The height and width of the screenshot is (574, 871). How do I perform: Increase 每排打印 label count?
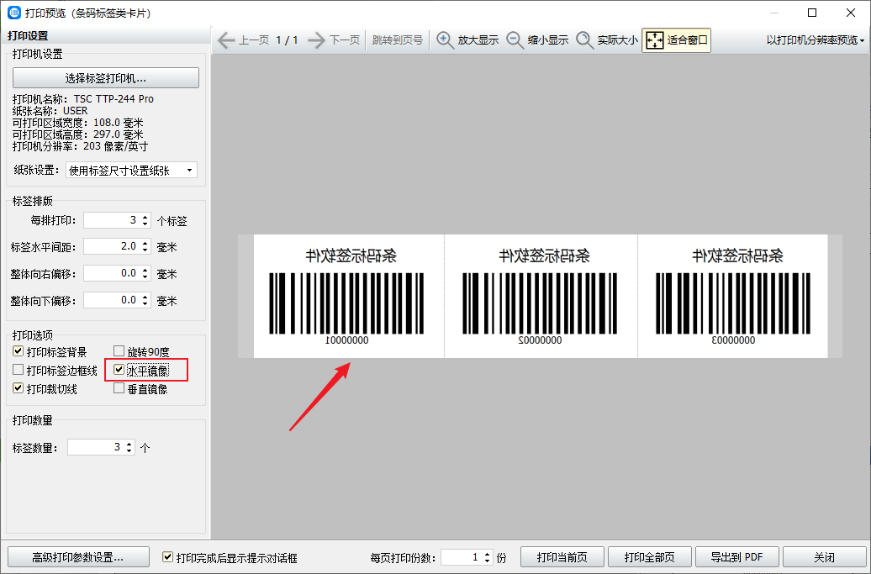(145, 217)
